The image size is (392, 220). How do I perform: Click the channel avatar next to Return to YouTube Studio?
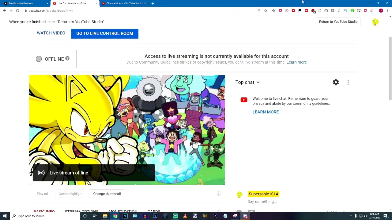point(375,22)
